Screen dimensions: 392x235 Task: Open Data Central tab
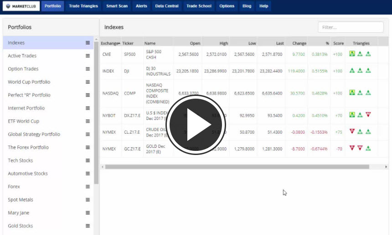tap(167, 6)
